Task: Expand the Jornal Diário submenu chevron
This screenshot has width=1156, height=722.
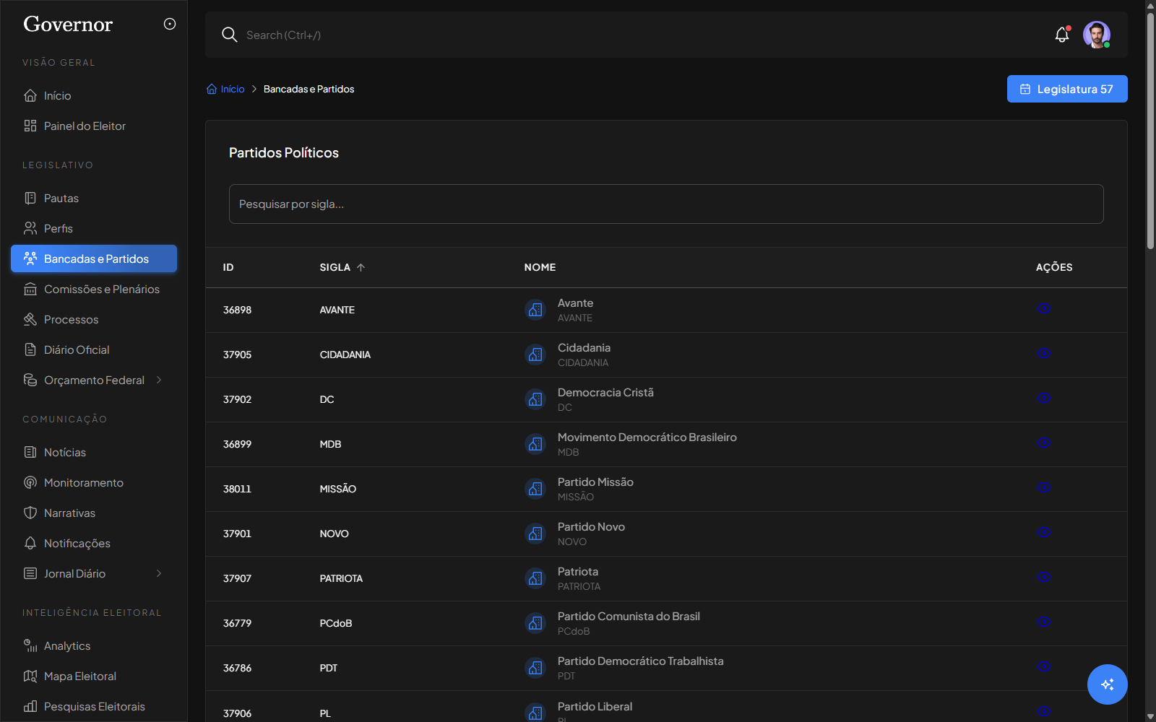Action: [159, 573]
